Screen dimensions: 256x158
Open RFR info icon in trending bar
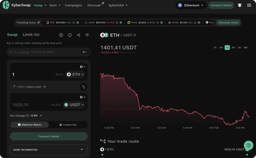click(x=74, y=23)
